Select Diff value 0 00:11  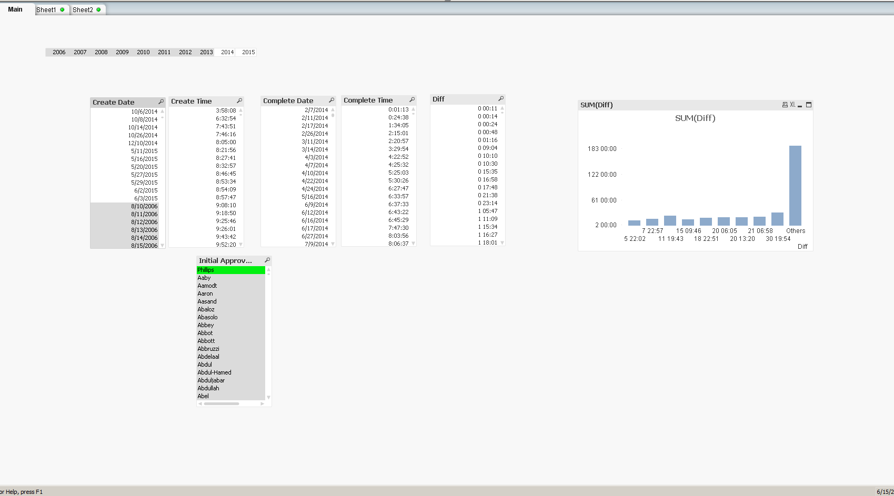click(465, 108)
